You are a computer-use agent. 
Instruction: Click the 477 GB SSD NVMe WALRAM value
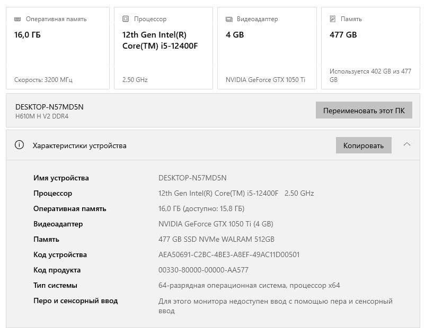(216, 239)
